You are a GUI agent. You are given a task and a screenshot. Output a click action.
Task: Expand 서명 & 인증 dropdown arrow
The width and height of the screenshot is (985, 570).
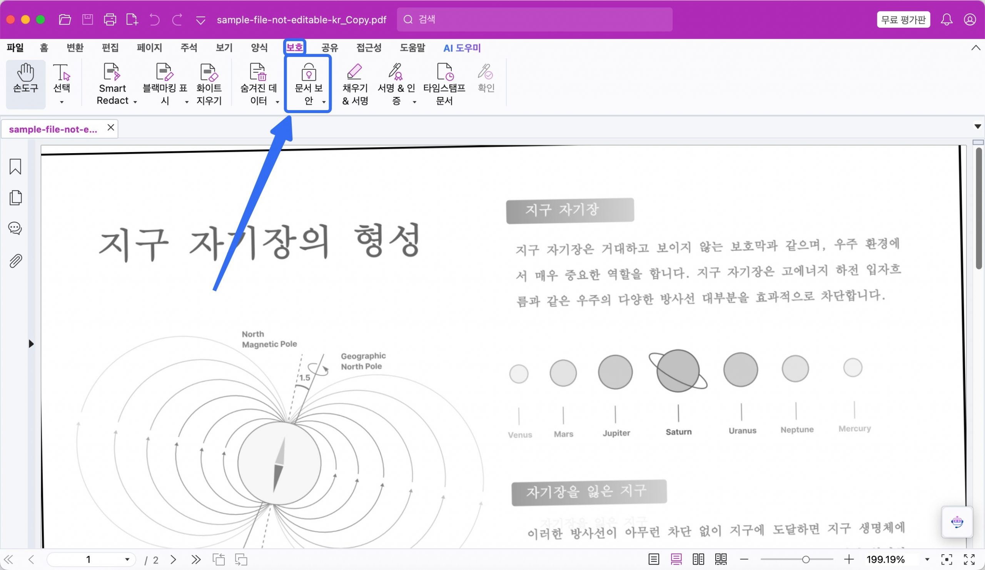tap(415, 102)
